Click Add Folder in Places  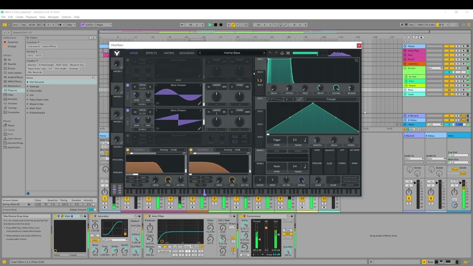pos(14,147)
